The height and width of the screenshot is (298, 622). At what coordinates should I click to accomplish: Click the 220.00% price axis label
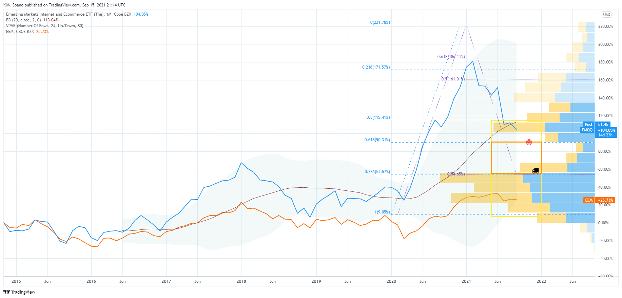(605, 26)
